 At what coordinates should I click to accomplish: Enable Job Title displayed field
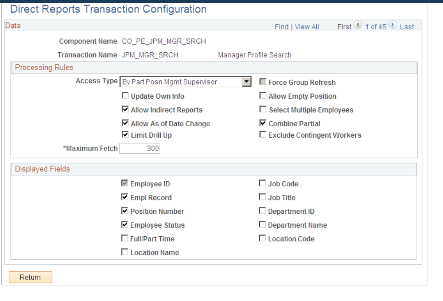262,197
